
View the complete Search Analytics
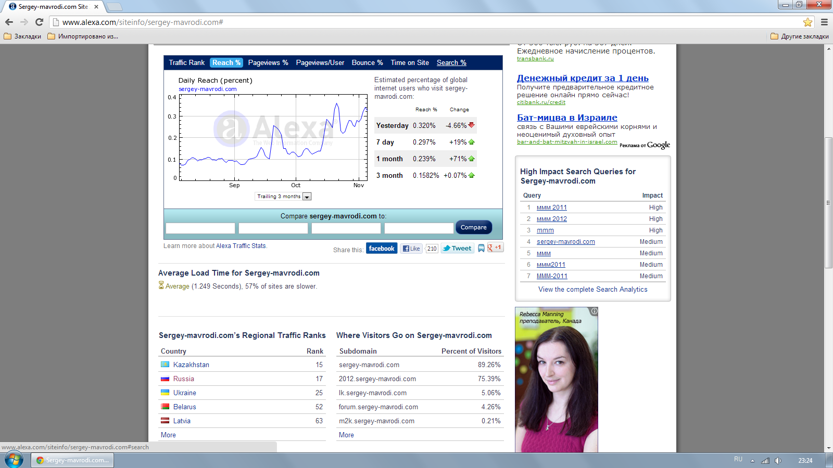tap(593, 290)
